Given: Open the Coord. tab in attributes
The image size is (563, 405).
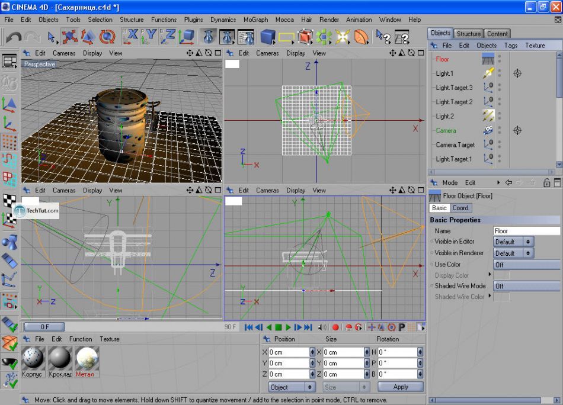Looking at the screenshot, I should [460, 208].
